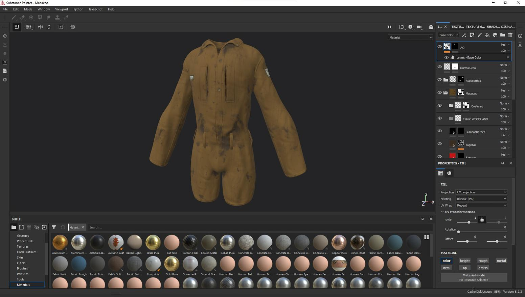The width and height of the screenshot is (525, 297).
Task: Click the viewport history reset icon
Action: point(73,27)
